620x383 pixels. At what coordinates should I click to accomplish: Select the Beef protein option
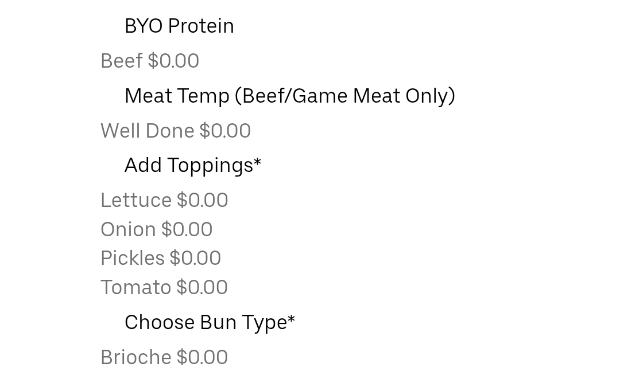pos(121,61)
